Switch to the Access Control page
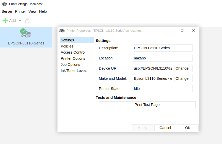222x144 pixels. 77,52
